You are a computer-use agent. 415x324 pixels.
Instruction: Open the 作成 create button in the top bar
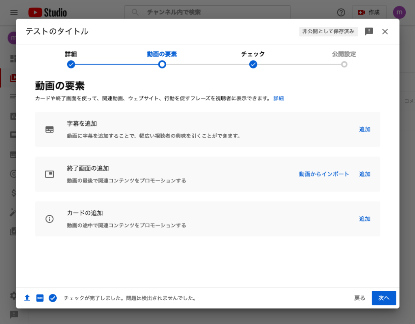coord(369,12)
